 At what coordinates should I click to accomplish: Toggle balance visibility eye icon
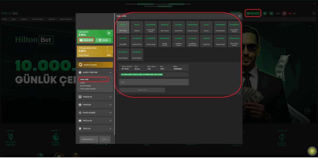click(x=109, y=33)
